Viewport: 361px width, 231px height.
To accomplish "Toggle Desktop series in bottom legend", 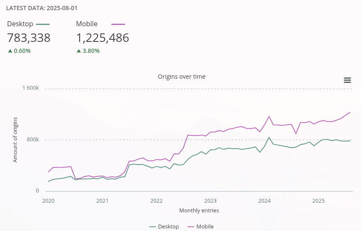I will pos(164,227).
